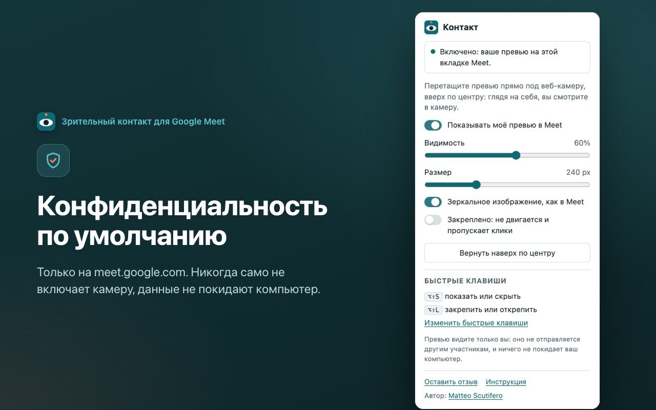Screen dimensions: 656x410
Task: Open the Инструкция link
Action: coord(506,382)
